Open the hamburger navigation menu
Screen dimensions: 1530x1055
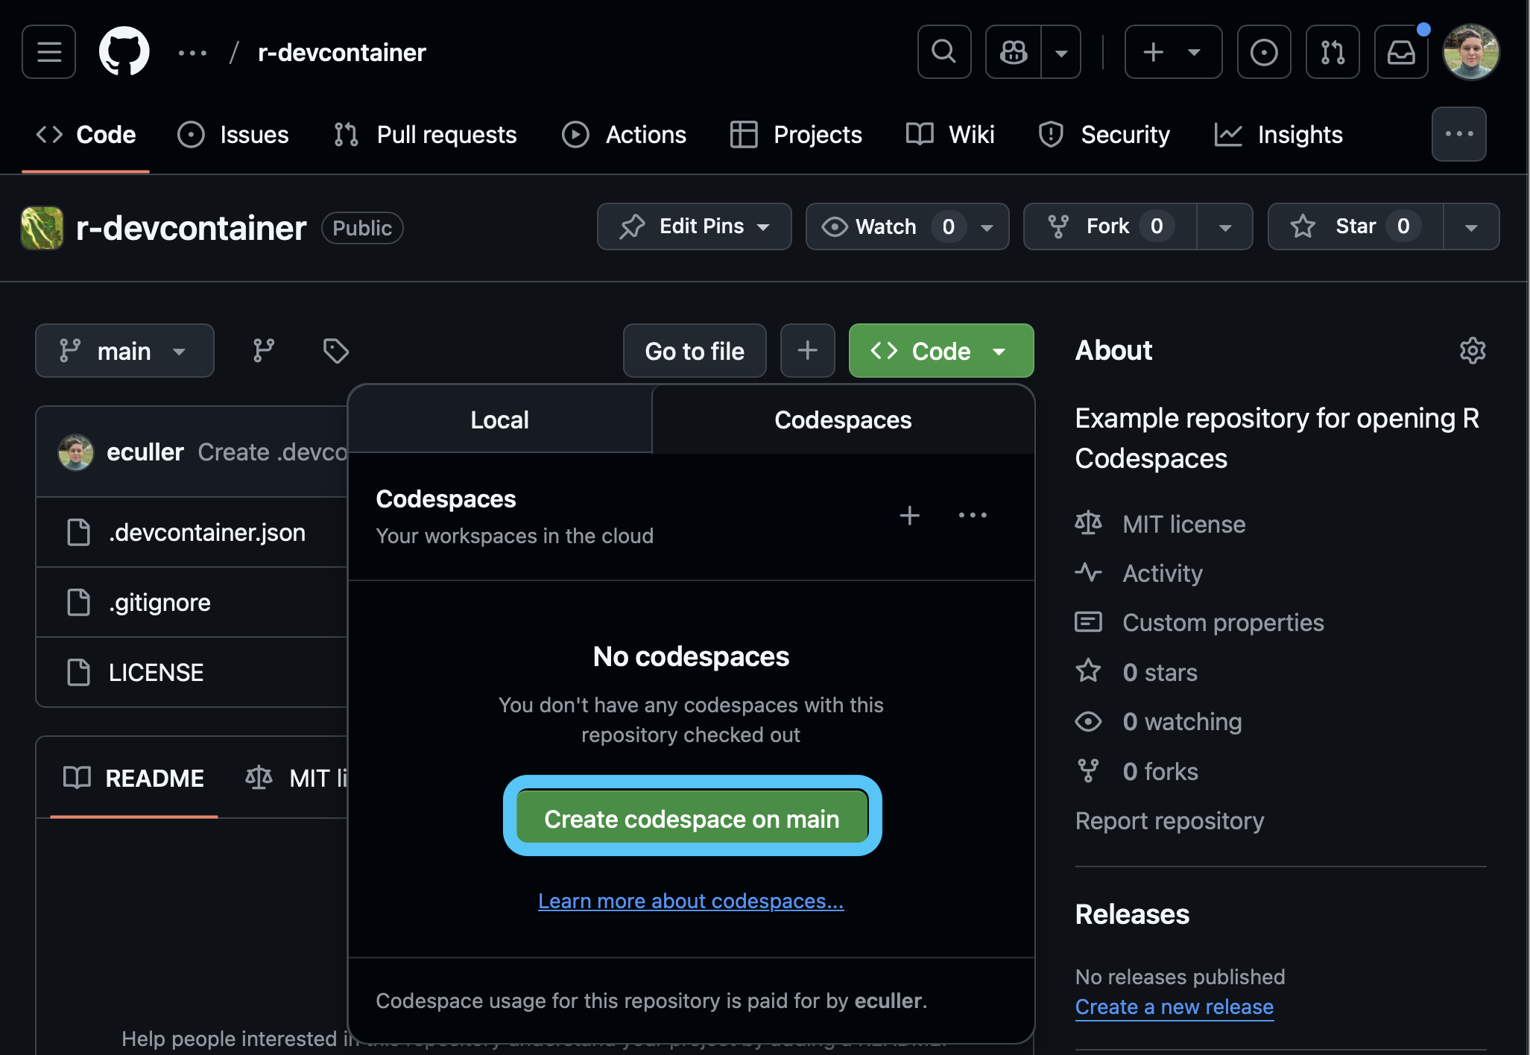coord(49,52)
